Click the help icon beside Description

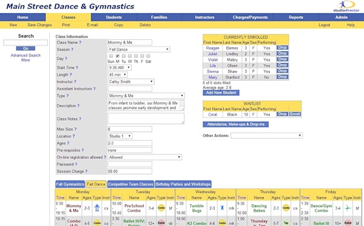coord(78,105)
